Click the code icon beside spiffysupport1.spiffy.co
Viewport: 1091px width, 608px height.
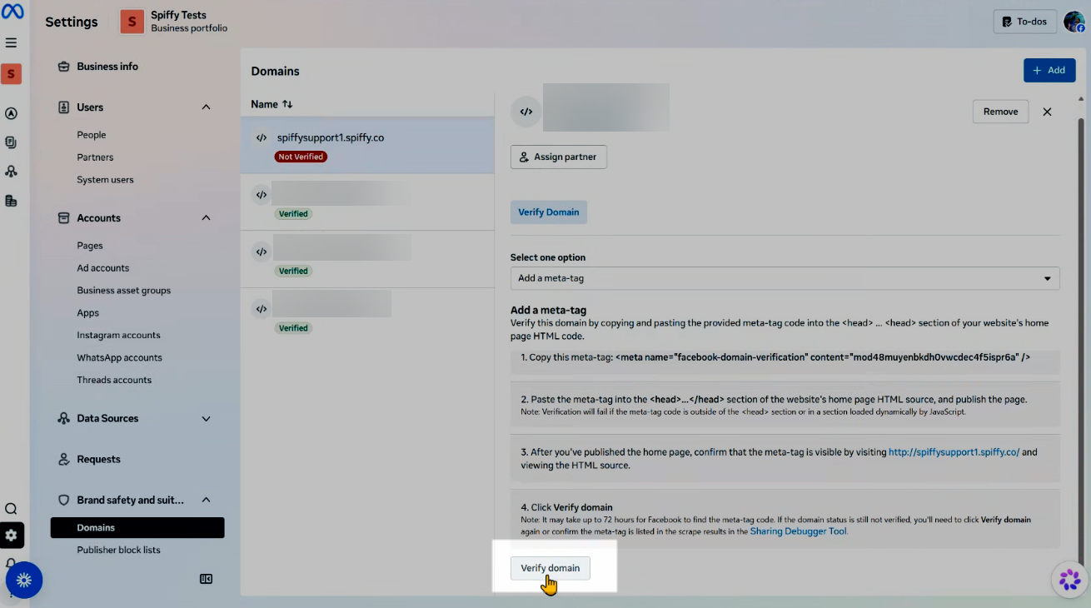(262, 138)
